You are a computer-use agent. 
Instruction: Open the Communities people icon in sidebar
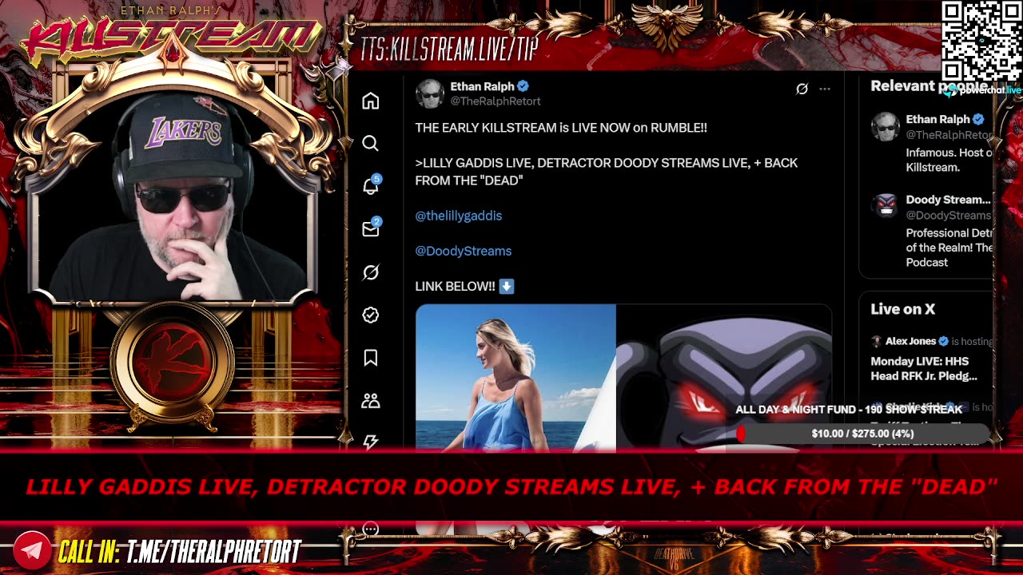[x=370, y=401]
